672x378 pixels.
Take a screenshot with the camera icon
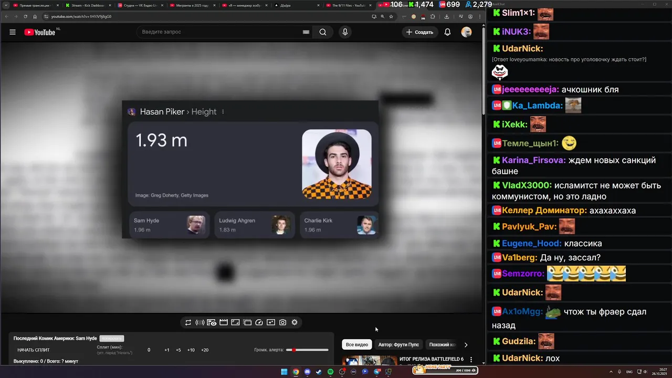[x=282, y=322]
